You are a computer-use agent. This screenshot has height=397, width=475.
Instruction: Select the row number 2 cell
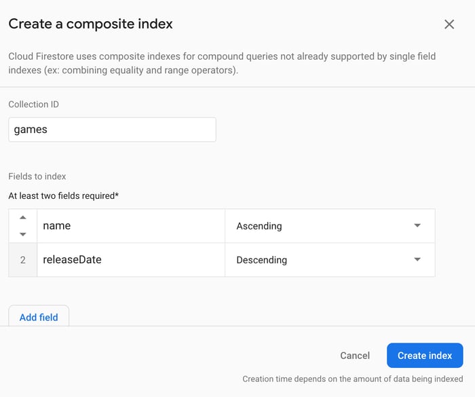click(x=22, y=260)
